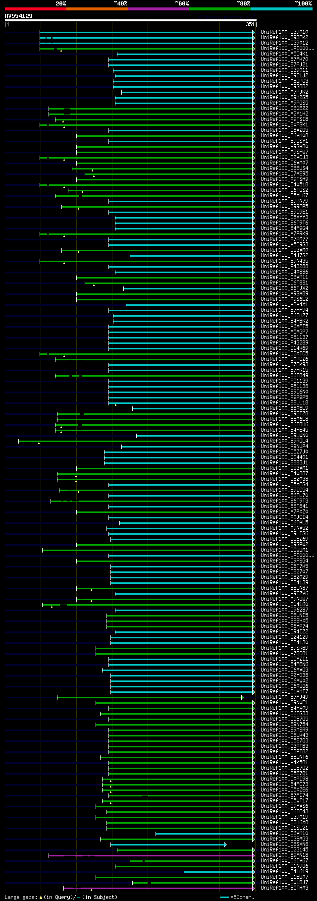The width and height of the screenshot is (317, 901).
Task: Click the UniRef100_C5WUM1 label
Action: point(284,550)
